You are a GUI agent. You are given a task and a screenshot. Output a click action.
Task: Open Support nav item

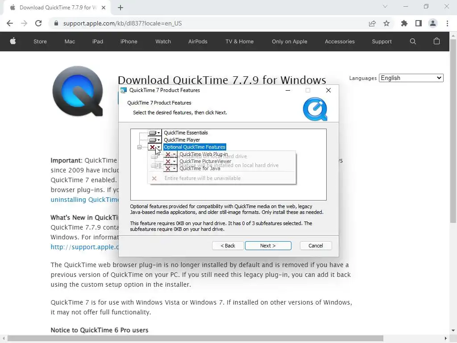tap(382, 42)
